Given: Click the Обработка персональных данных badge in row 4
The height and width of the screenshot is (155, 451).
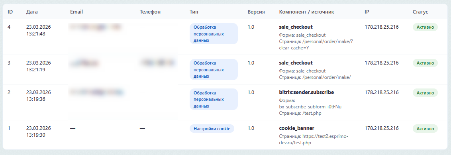Looking at the screenshot, I should [x=214, y=33].
